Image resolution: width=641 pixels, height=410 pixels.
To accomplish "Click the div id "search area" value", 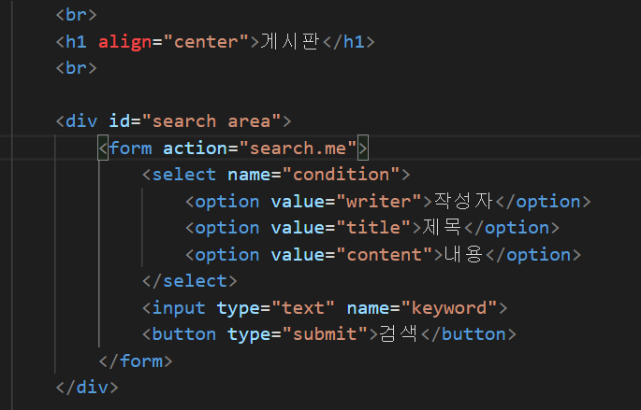I will (x=211, y=121).
